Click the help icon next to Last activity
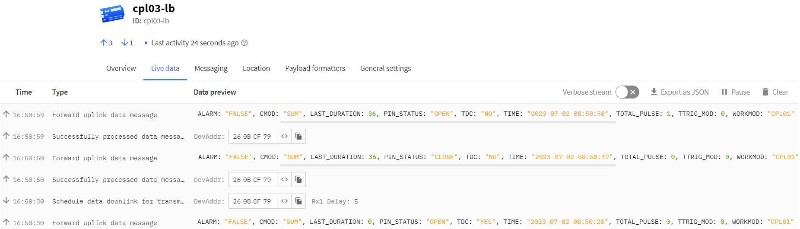The image size is (800, 229). click(244, 43)
